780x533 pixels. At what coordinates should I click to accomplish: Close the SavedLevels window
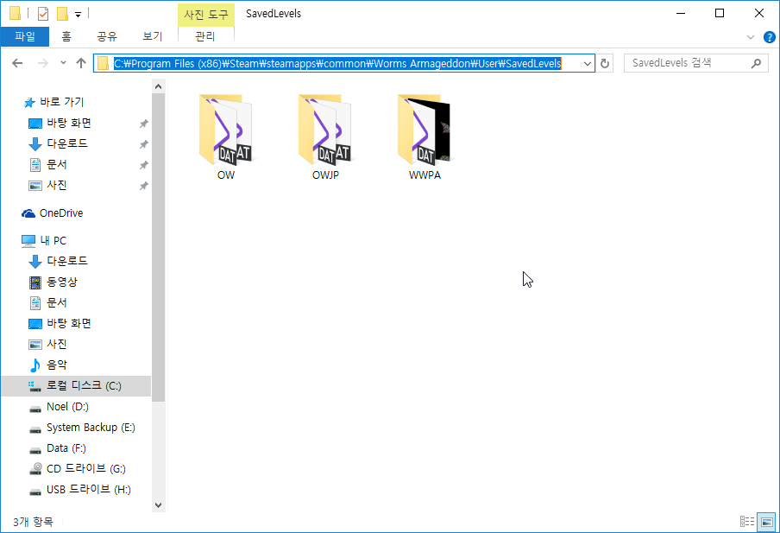tap(759, 14)
